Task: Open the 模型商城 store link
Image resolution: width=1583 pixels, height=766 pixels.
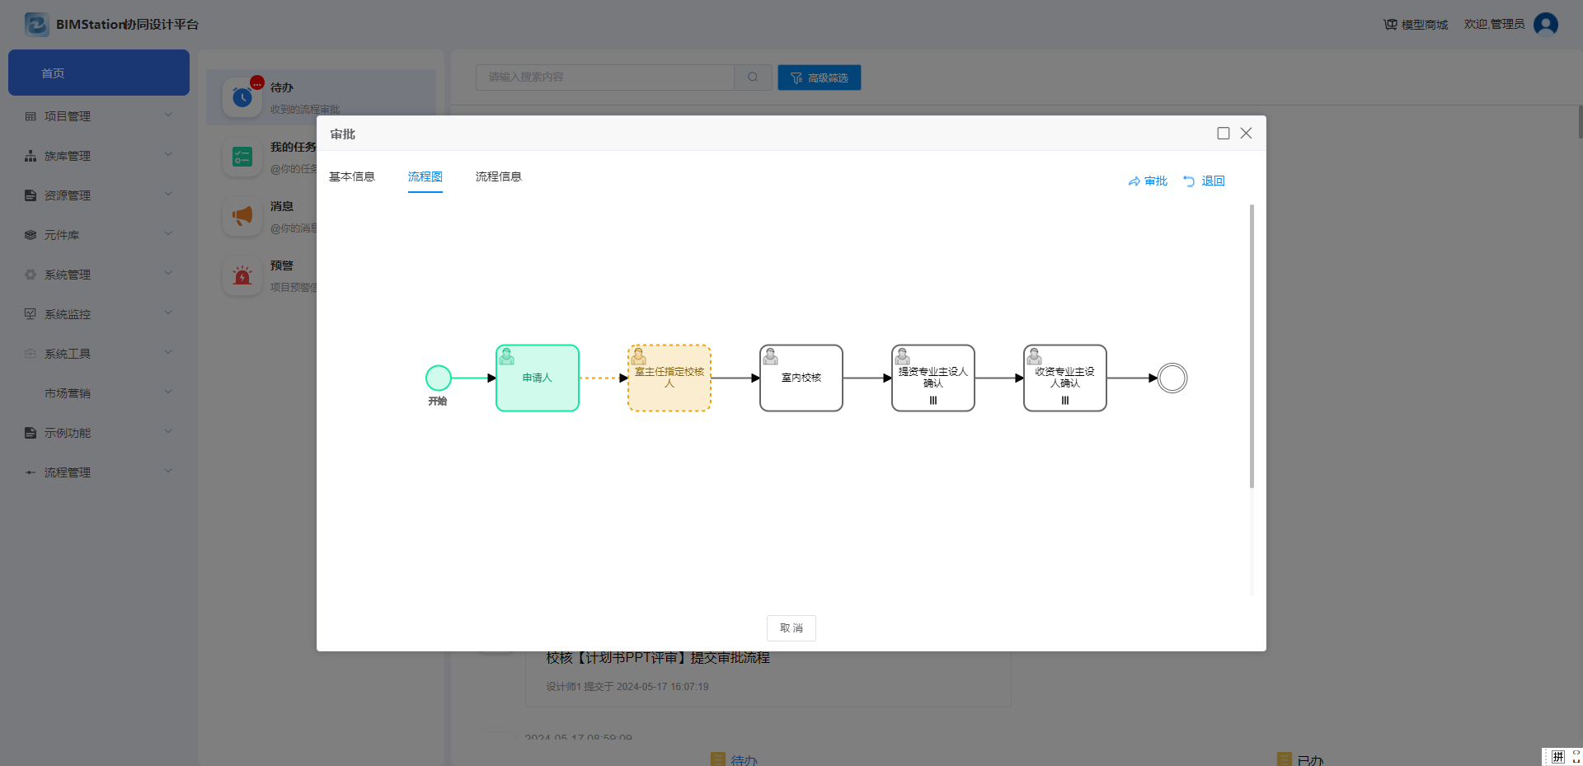Action: pos(1416,25)
